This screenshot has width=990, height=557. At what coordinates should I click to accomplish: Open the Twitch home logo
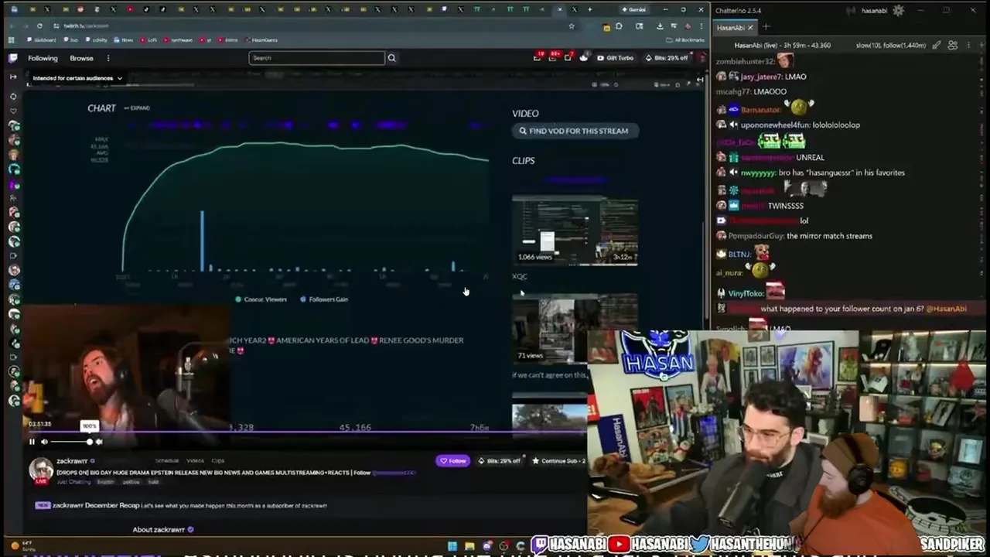pos(13,58)
